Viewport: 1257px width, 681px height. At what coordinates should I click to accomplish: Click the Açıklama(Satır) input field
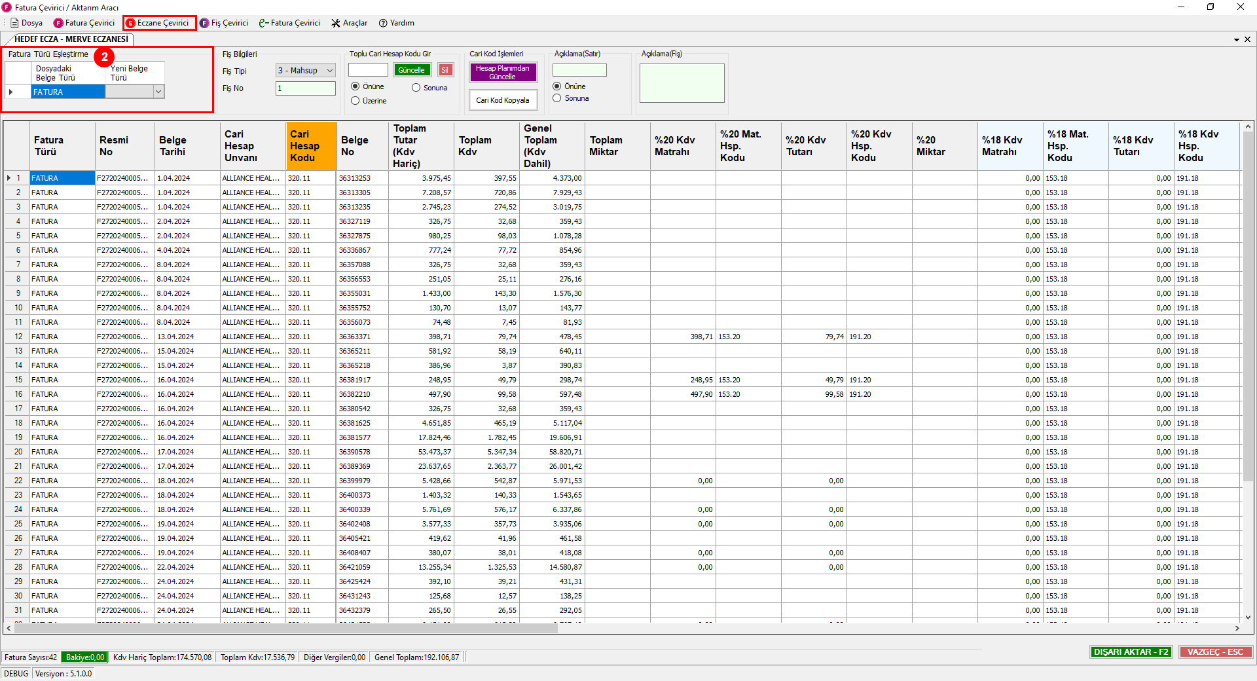click(x=579, y=70)
